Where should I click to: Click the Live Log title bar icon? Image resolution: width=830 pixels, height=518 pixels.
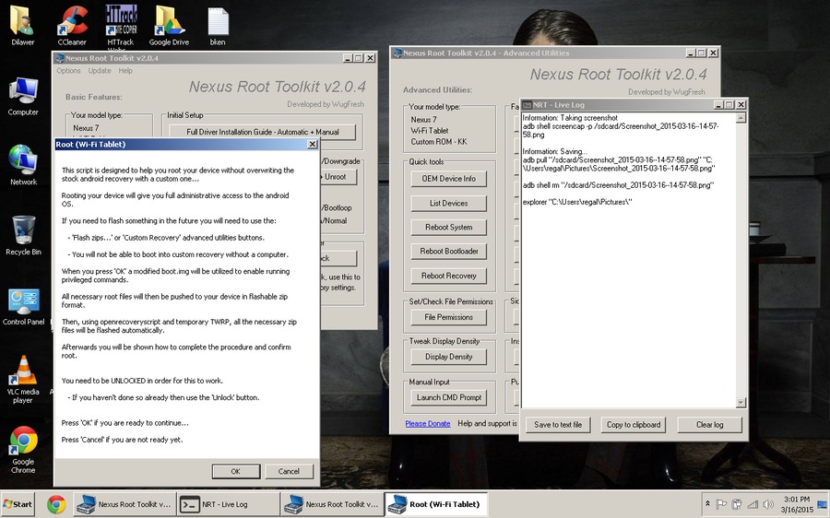pyautogui.click(x=527, y=105)
